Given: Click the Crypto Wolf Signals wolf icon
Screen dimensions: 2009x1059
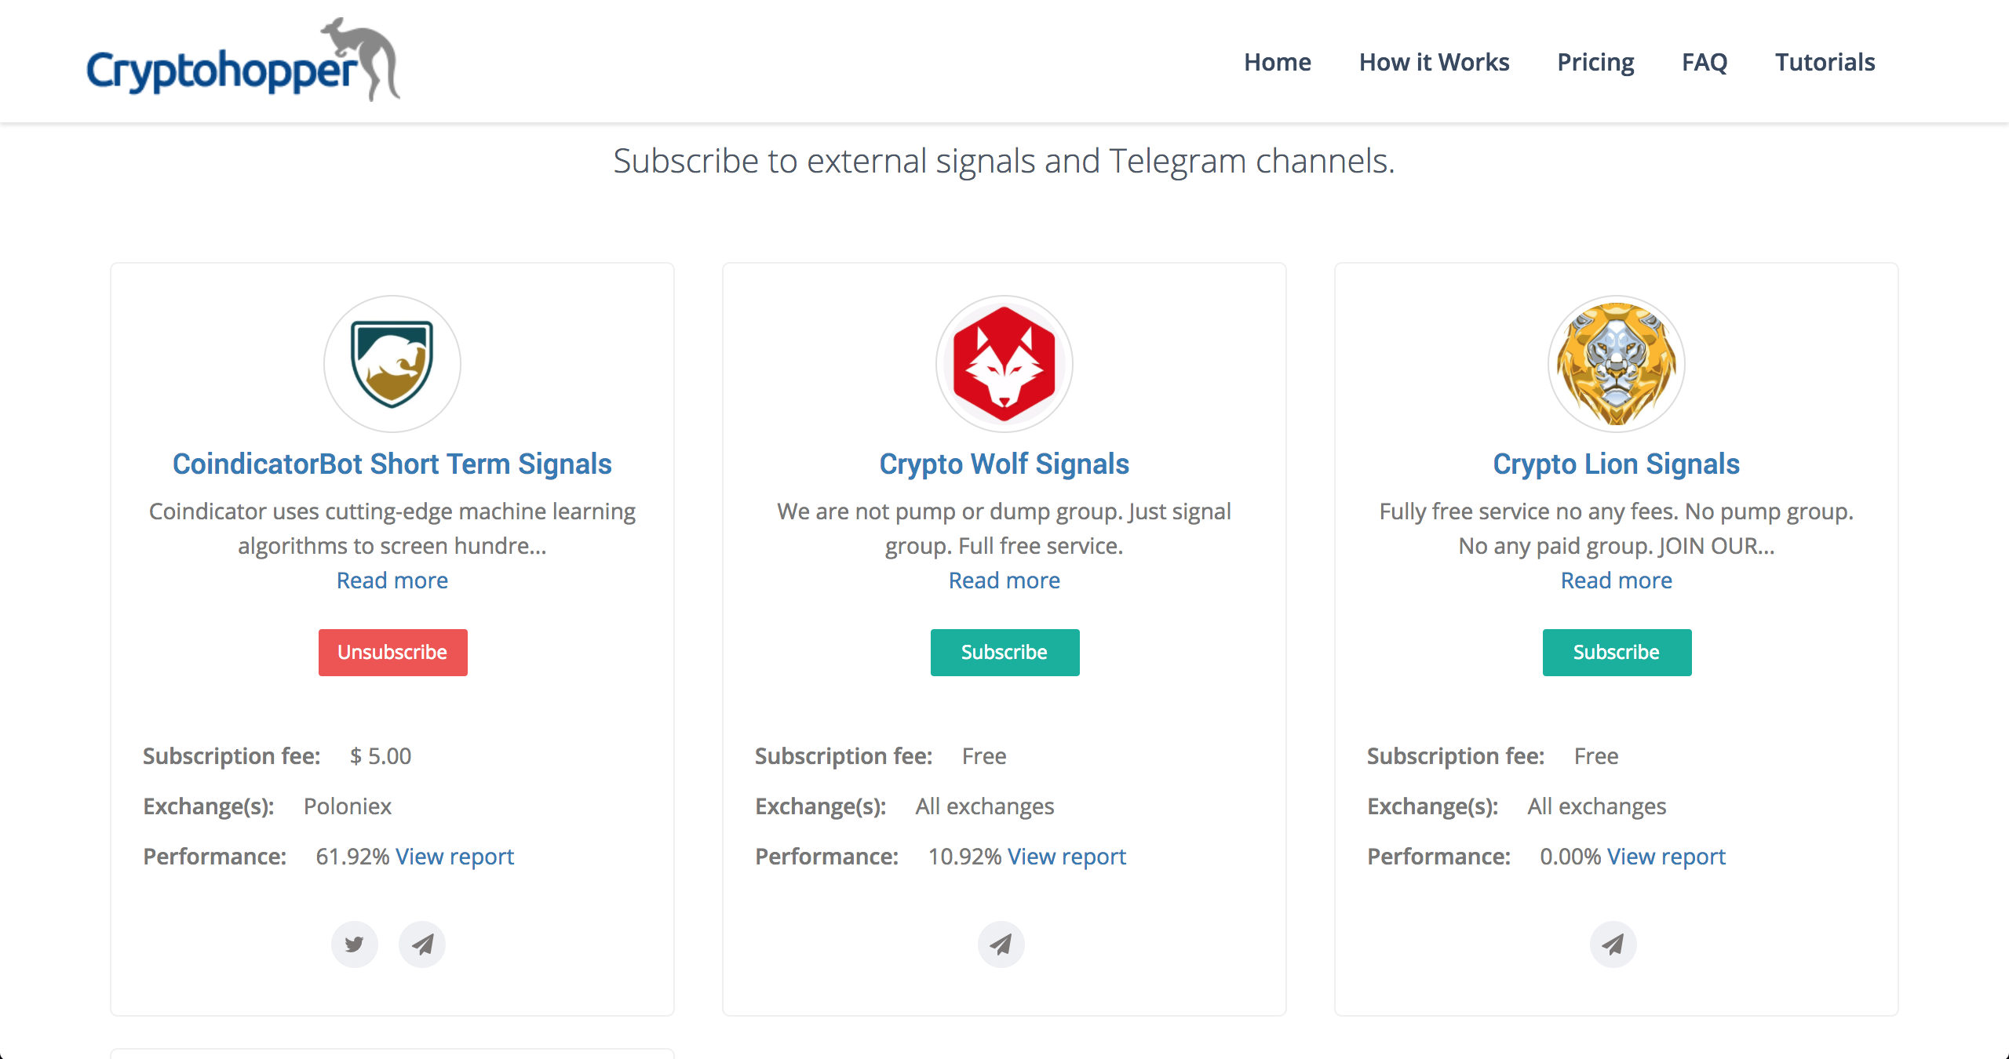Looking at the screenshot, I should [1004, 364].
